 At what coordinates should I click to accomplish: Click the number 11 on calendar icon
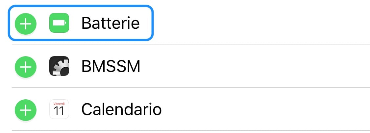[x=59, y=111]
